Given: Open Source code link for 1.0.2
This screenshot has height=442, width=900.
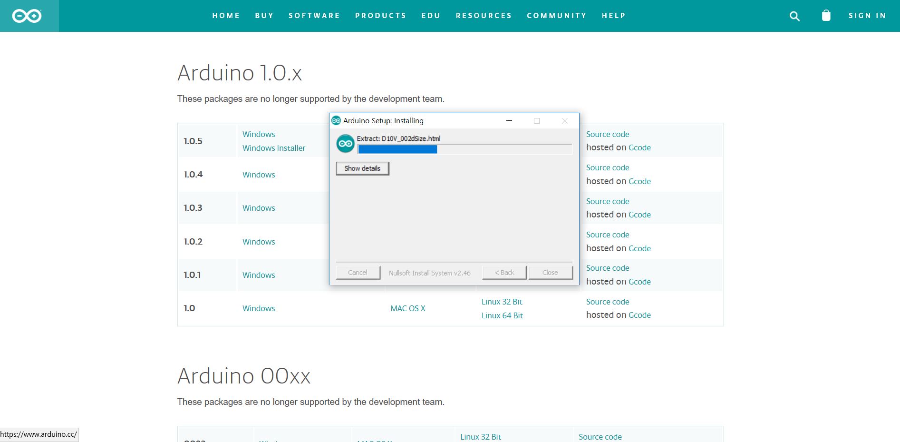Looking at the screenshot, I should [608, 235].
